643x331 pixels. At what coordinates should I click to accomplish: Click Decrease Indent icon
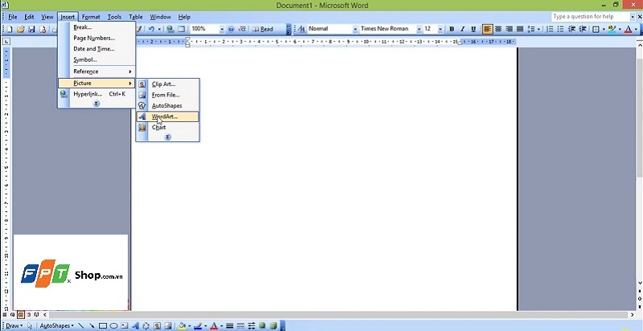572,29
